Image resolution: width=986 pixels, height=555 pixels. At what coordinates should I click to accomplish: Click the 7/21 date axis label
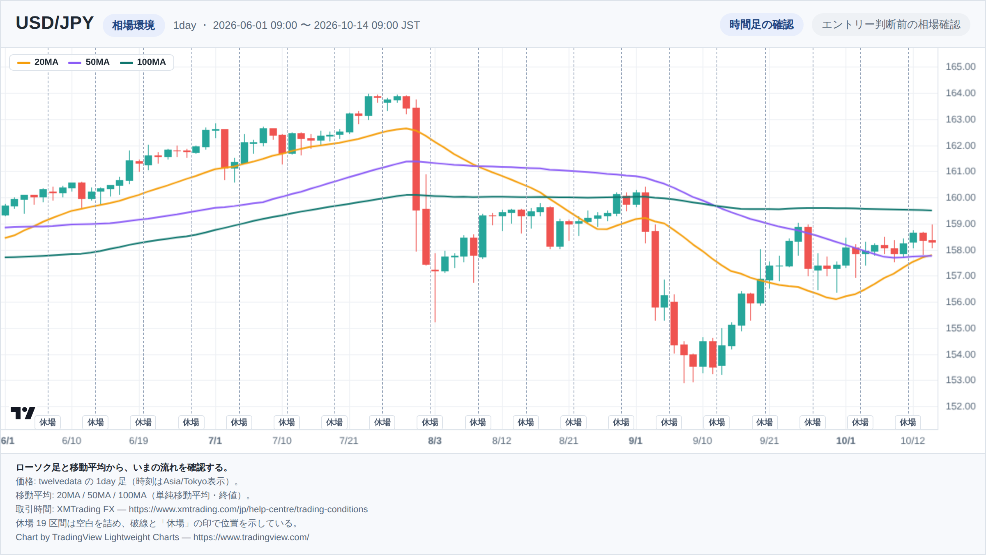[x=348, y=441]
